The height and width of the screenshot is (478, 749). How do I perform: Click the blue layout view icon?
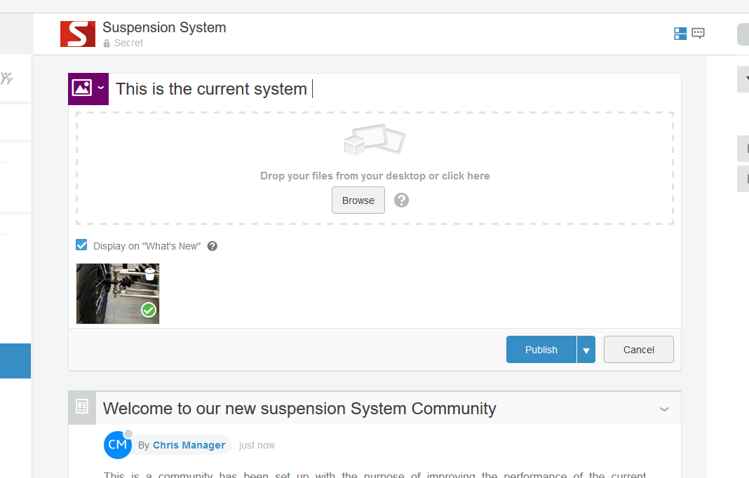680,34
